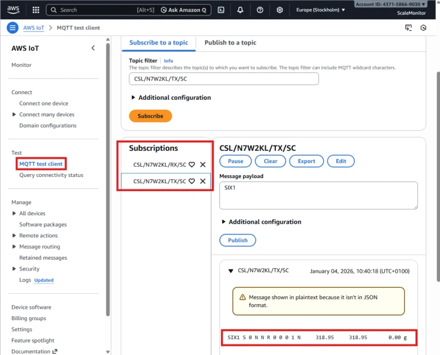
Task: Open the Europe (Stockholm) region dropdown
Action: coord(320,10)
